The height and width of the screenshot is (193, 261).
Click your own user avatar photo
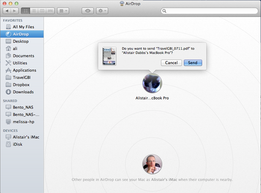pos(152,164)
